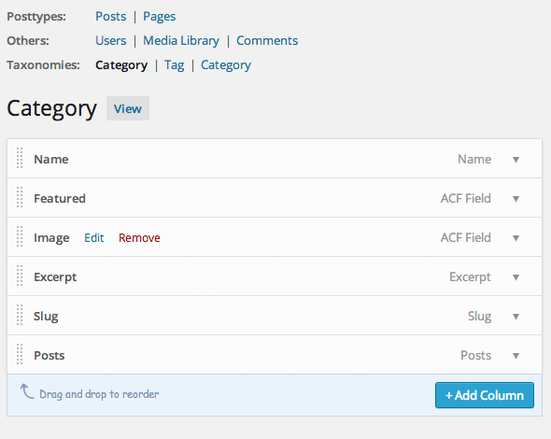The width and height of the screenshot is (551, 439).
Task: Expand the Slug column options arrow
Action: pos(516,317)
